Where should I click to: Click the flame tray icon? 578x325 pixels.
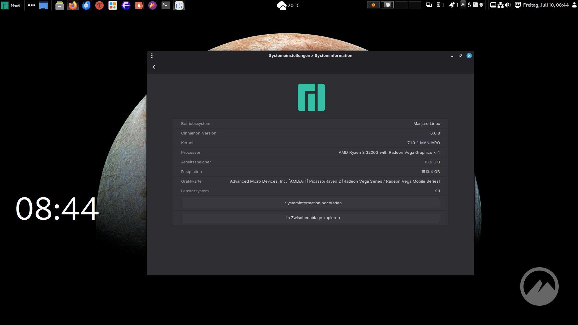coord(463,5)
